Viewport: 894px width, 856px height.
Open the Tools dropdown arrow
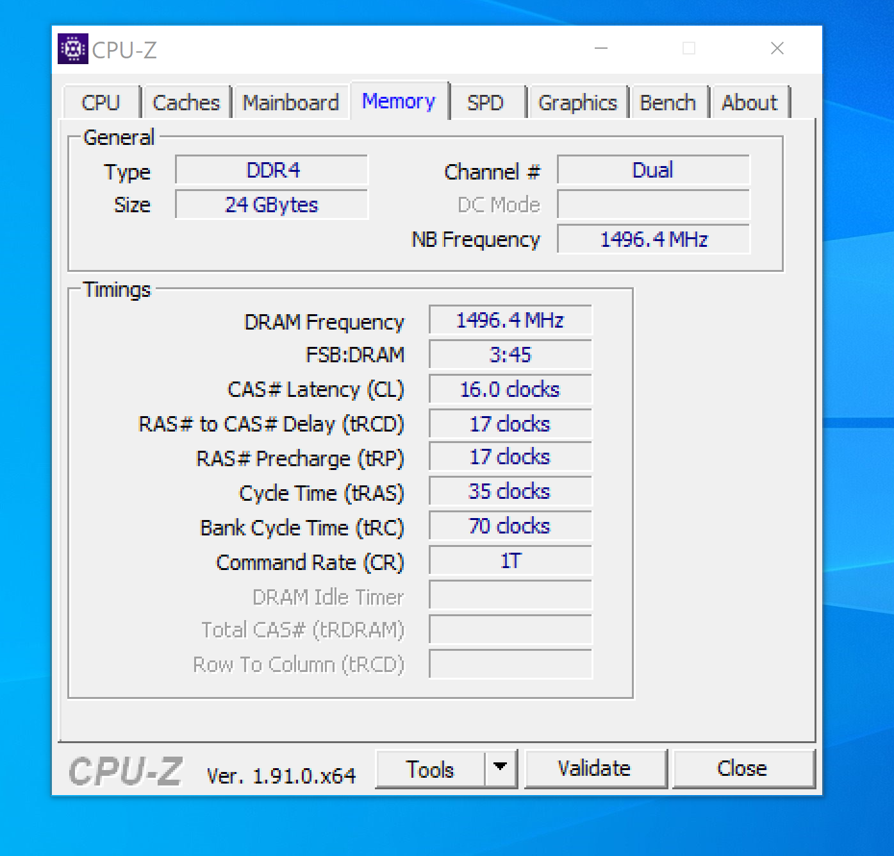pyautogui.click(x=501, y=768)
